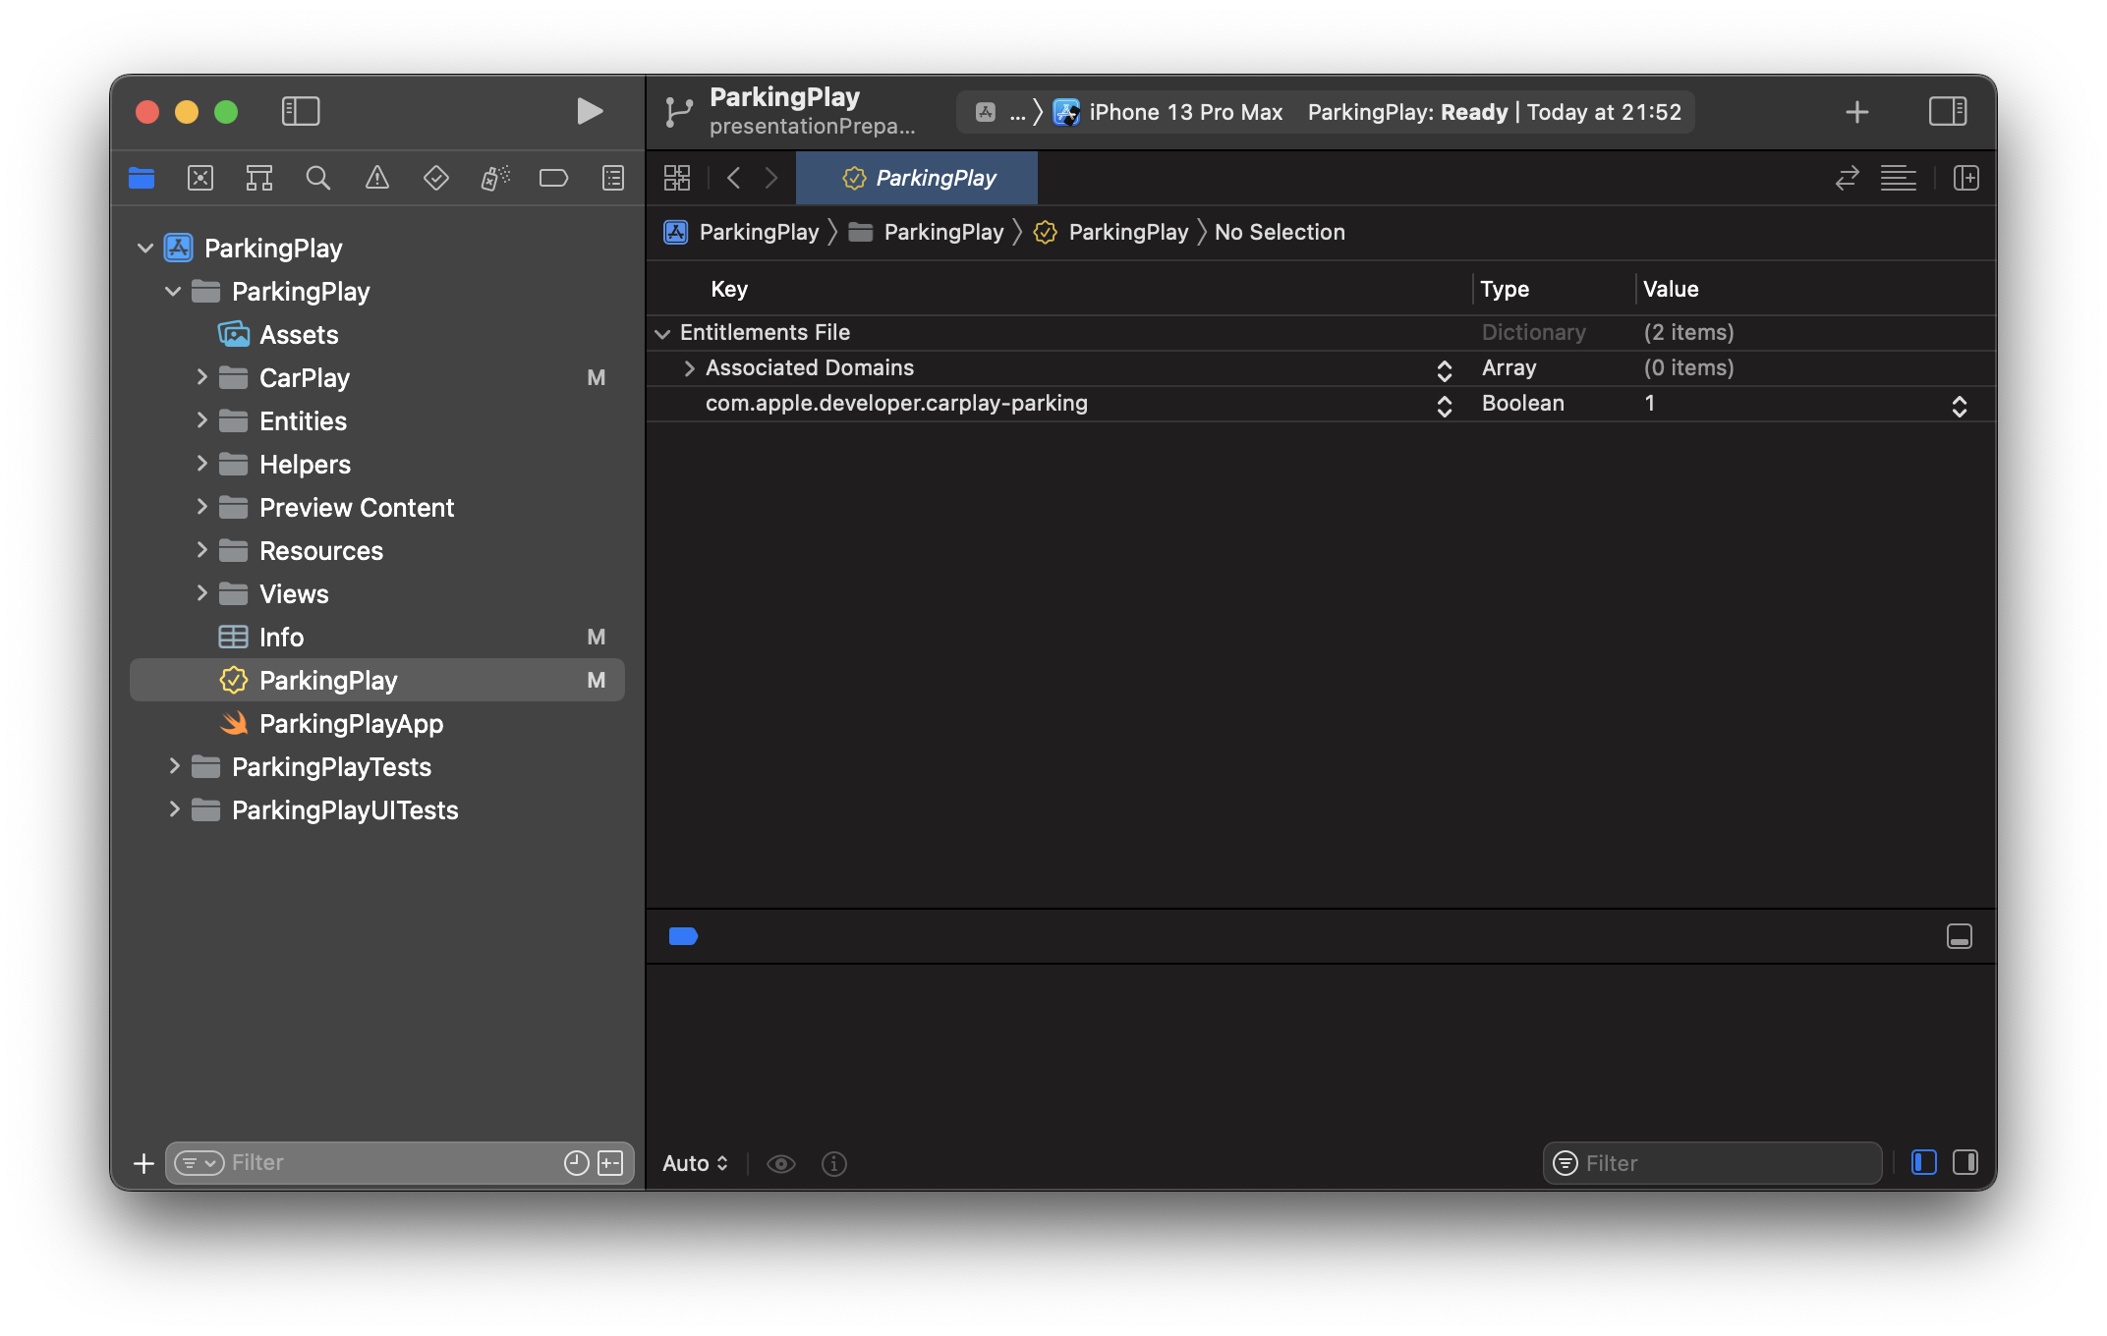The image size is (2107, 1336).
Task: Toggle the console pane
Action: point(1965,1163)
